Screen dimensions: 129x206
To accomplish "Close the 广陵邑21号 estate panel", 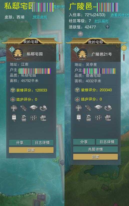I will 124,48.
